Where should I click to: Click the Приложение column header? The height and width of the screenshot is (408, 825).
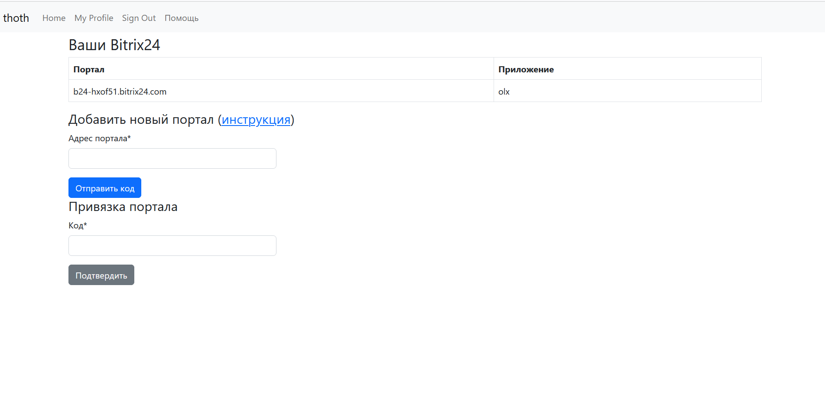526,69
